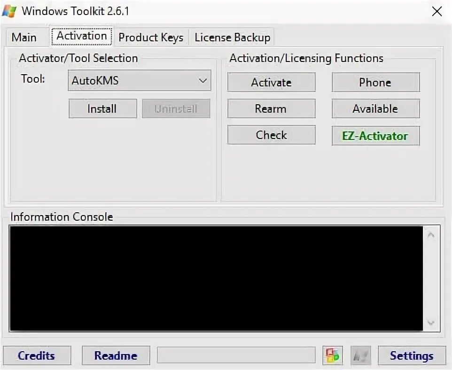Screen dimensions: 452x370
Task: Choose Phone activation button
Action: (x=375, y=83)
